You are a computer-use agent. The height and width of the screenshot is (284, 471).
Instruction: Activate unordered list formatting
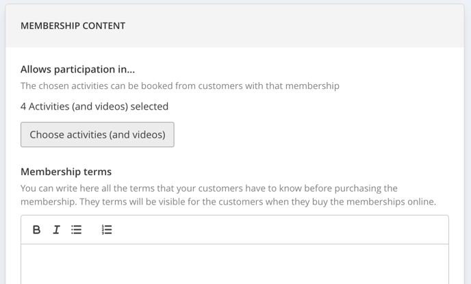pyautogui.click(x=76, y=230)
